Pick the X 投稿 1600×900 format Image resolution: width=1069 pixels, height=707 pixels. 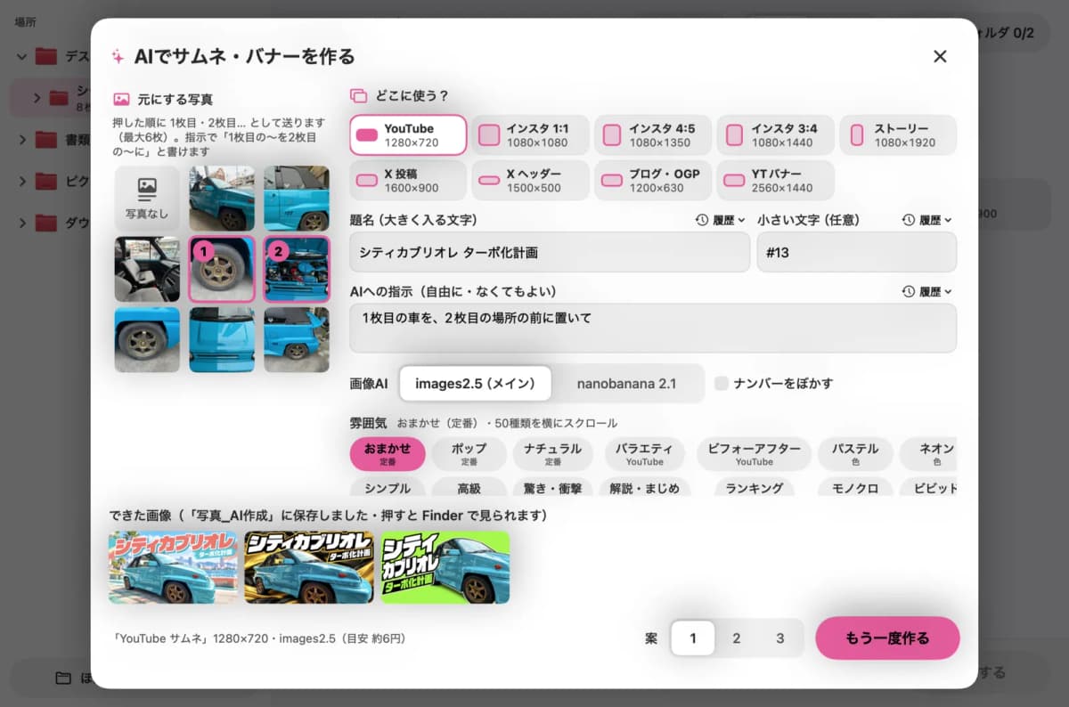click(x=408, y=181)
